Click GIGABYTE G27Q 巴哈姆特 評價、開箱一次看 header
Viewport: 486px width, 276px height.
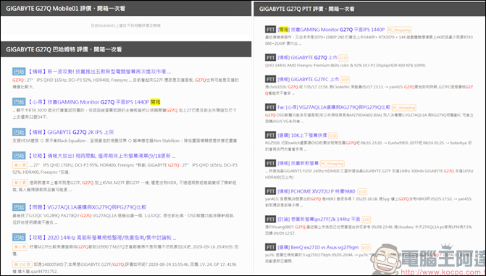pyautogui.click(x=126, y=49)
